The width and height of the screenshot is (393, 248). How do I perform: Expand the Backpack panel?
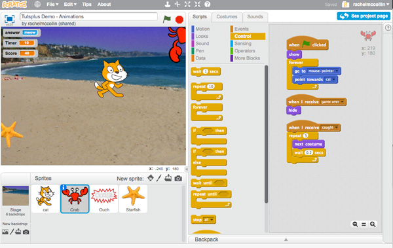click(286, 239)
